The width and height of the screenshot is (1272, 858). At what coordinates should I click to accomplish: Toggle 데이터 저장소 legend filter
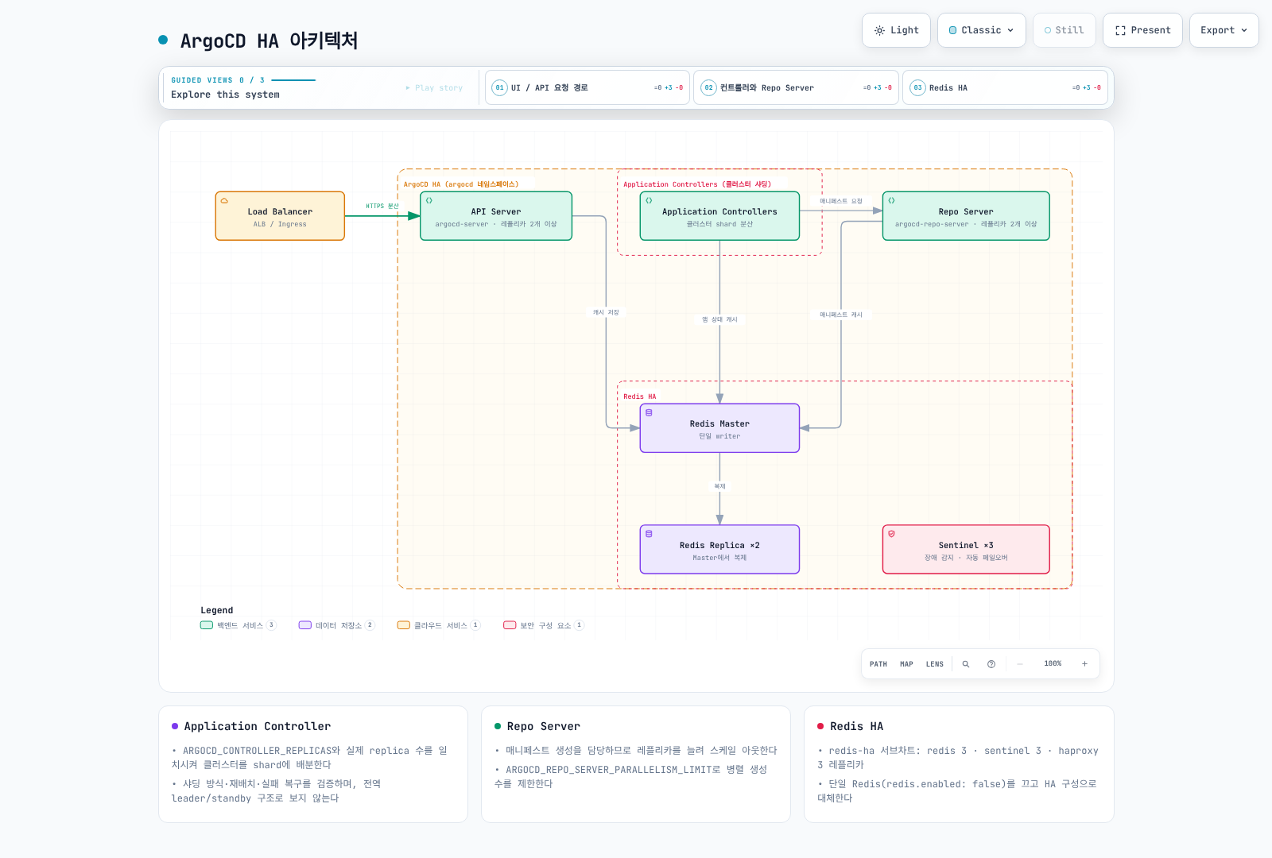coord(336,625)
